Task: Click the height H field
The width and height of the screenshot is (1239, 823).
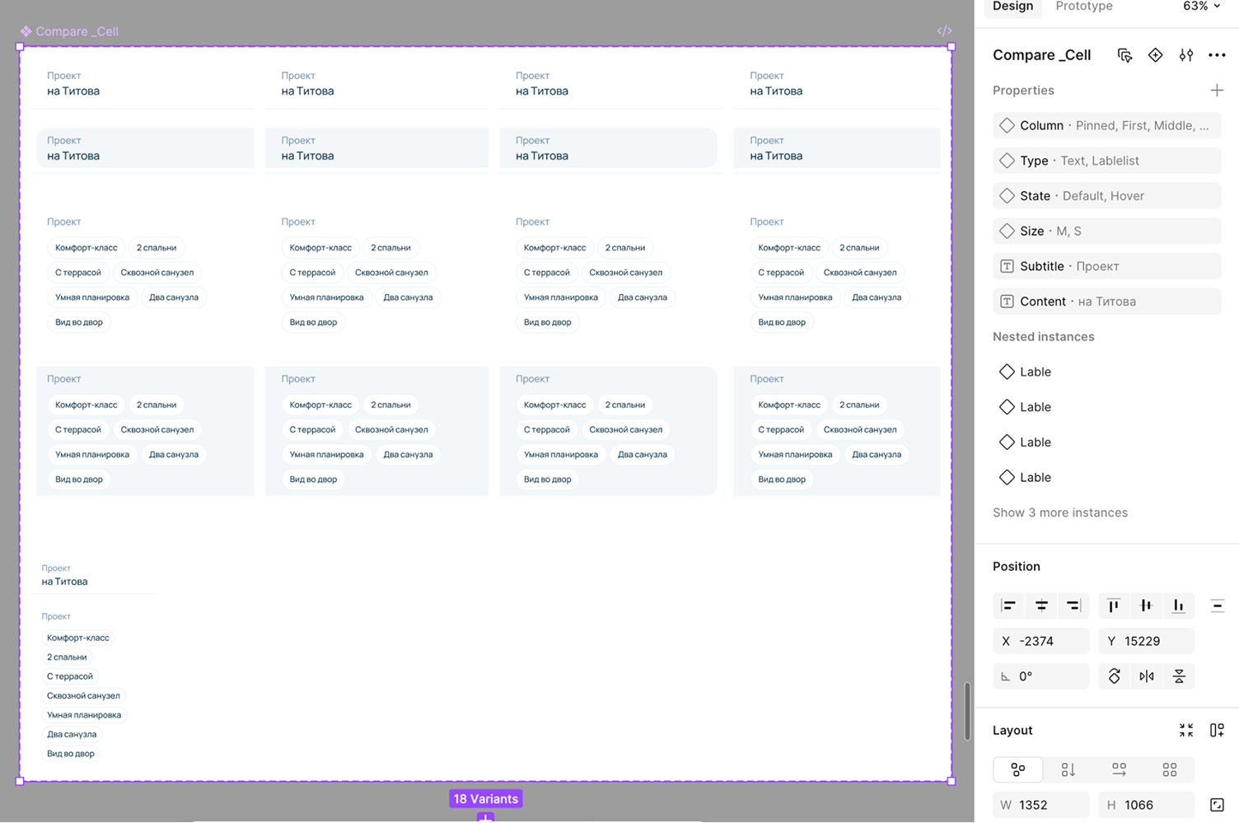Action: tap(1147, 805)
